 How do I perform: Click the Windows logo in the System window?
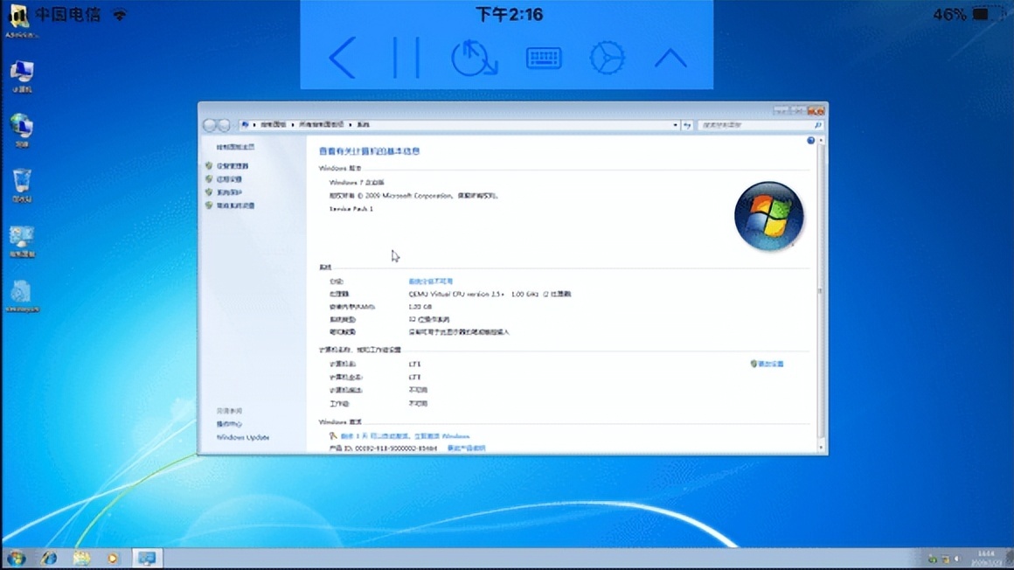coord(769,216)
